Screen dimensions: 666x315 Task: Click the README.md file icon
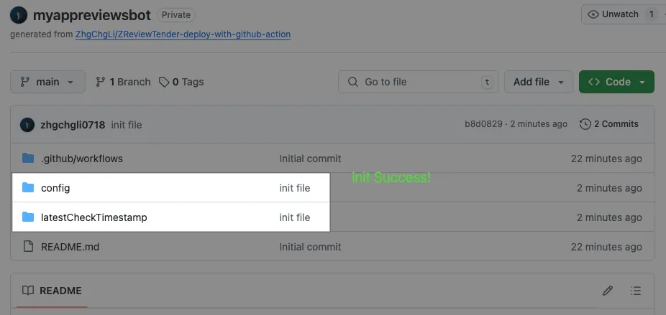[x=28, y=247]
